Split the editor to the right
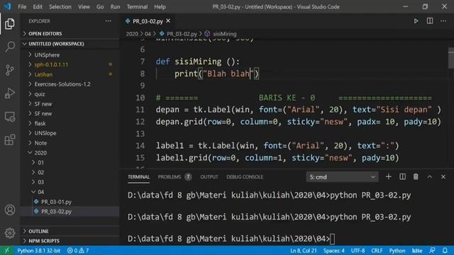454x255 pixels. (x=430, y=21)
